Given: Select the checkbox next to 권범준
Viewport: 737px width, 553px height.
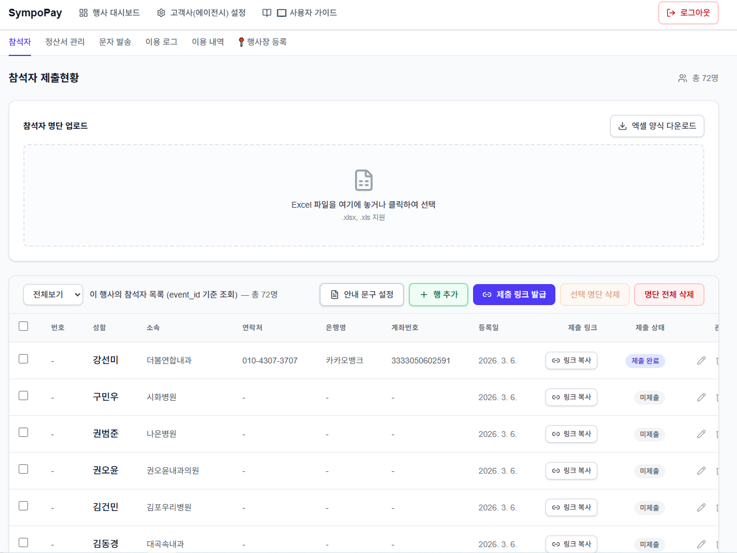Looking at the screenshot, I should pos(23,433).
